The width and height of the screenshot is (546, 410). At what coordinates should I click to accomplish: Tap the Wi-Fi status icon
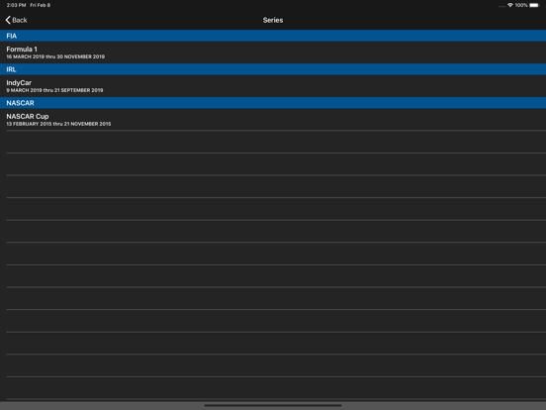point(510,5)
